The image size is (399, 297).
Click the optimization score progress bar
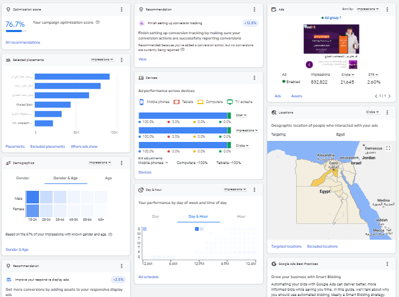coord(16,31)
